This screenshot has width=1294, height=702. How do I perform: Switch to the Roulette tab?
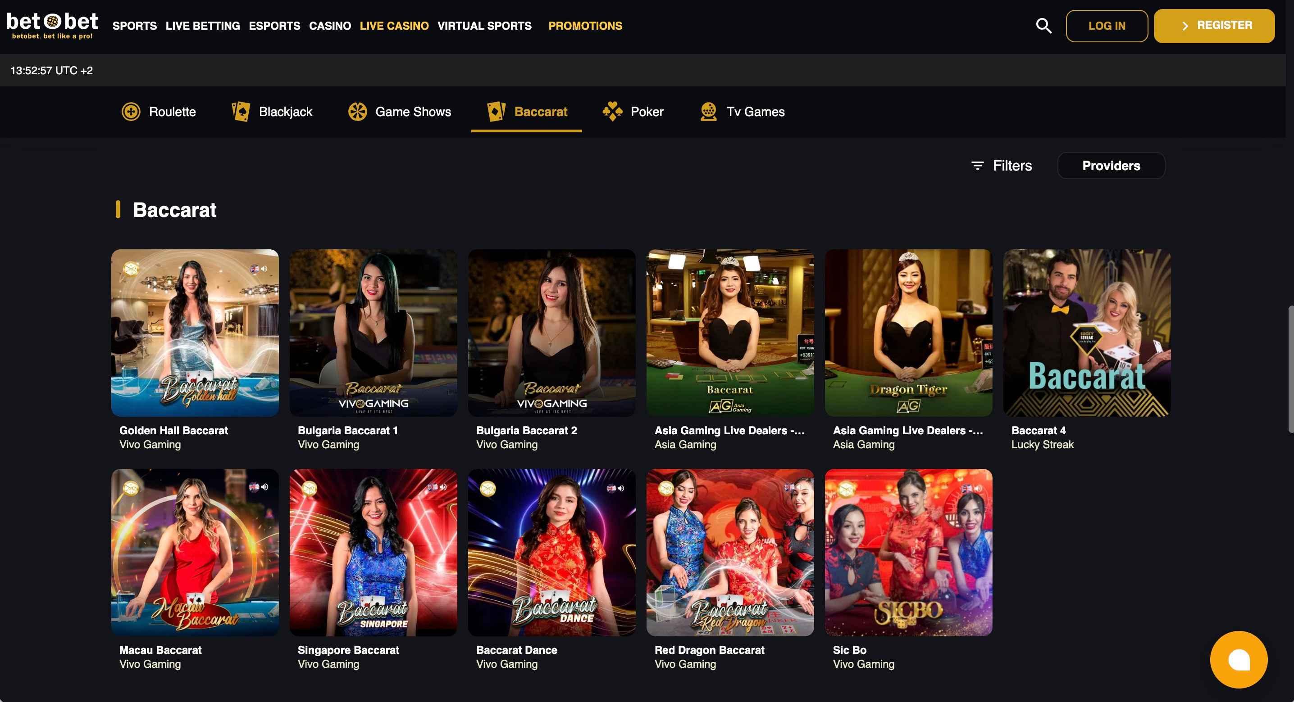[x=159, y=112]
